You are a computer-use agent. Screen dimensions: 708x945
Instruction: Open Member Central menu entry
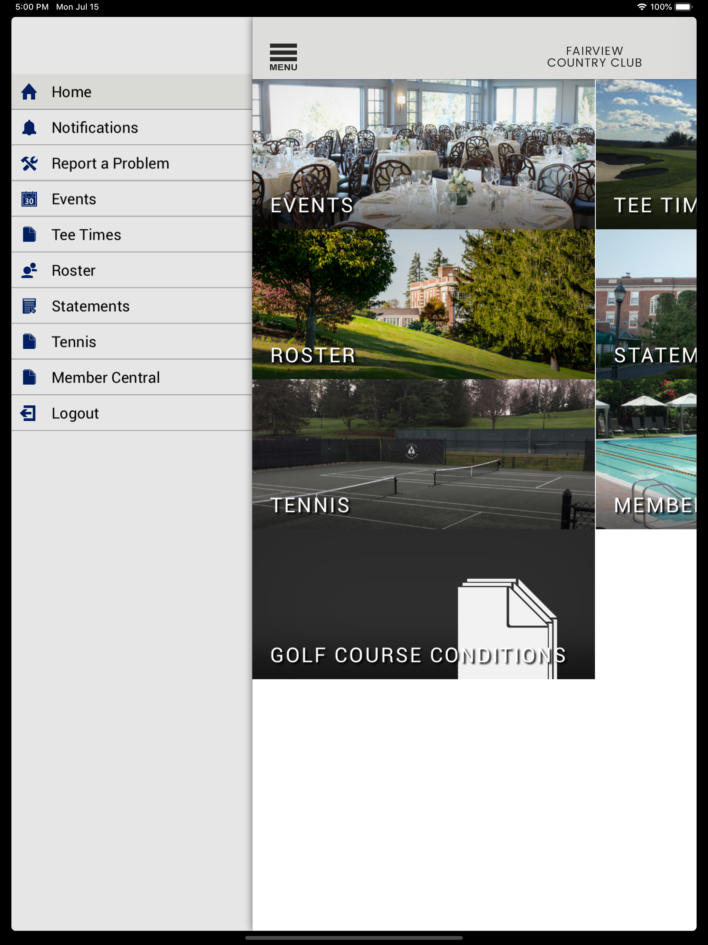pos(131,378)
